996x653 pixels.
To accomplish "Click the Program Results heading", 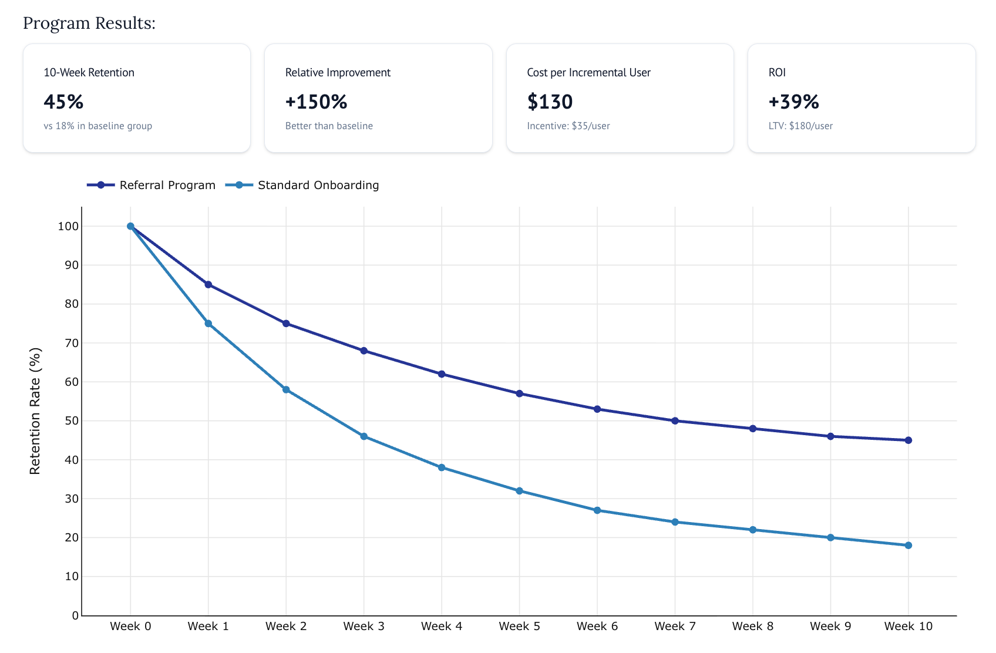I will (x=89, y=23).
